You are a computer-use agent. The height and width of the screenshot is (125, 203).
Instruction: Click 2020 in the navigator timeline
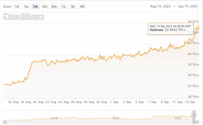(x=116, y=118)
